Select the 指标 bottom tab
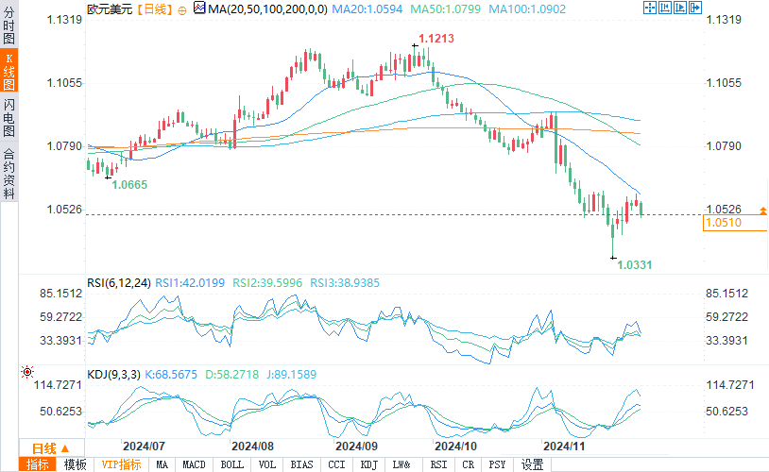The width and height of the screenshot is (769, 472). [37, 464]
